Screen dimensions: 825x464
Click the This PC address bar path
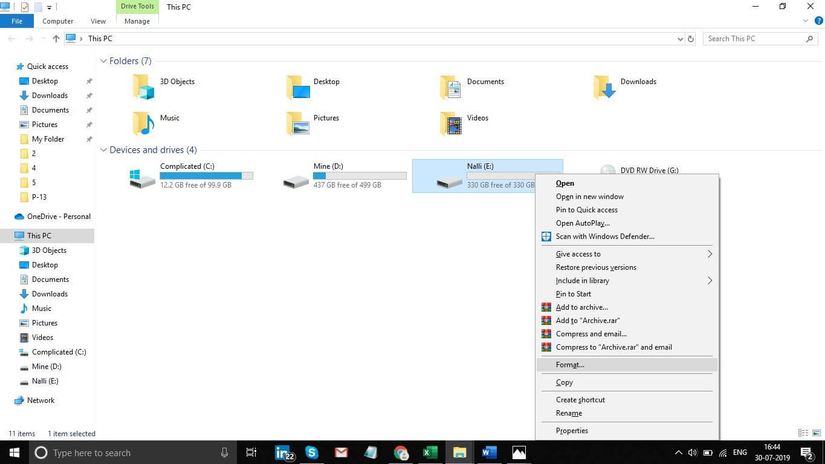coord(100,39)
